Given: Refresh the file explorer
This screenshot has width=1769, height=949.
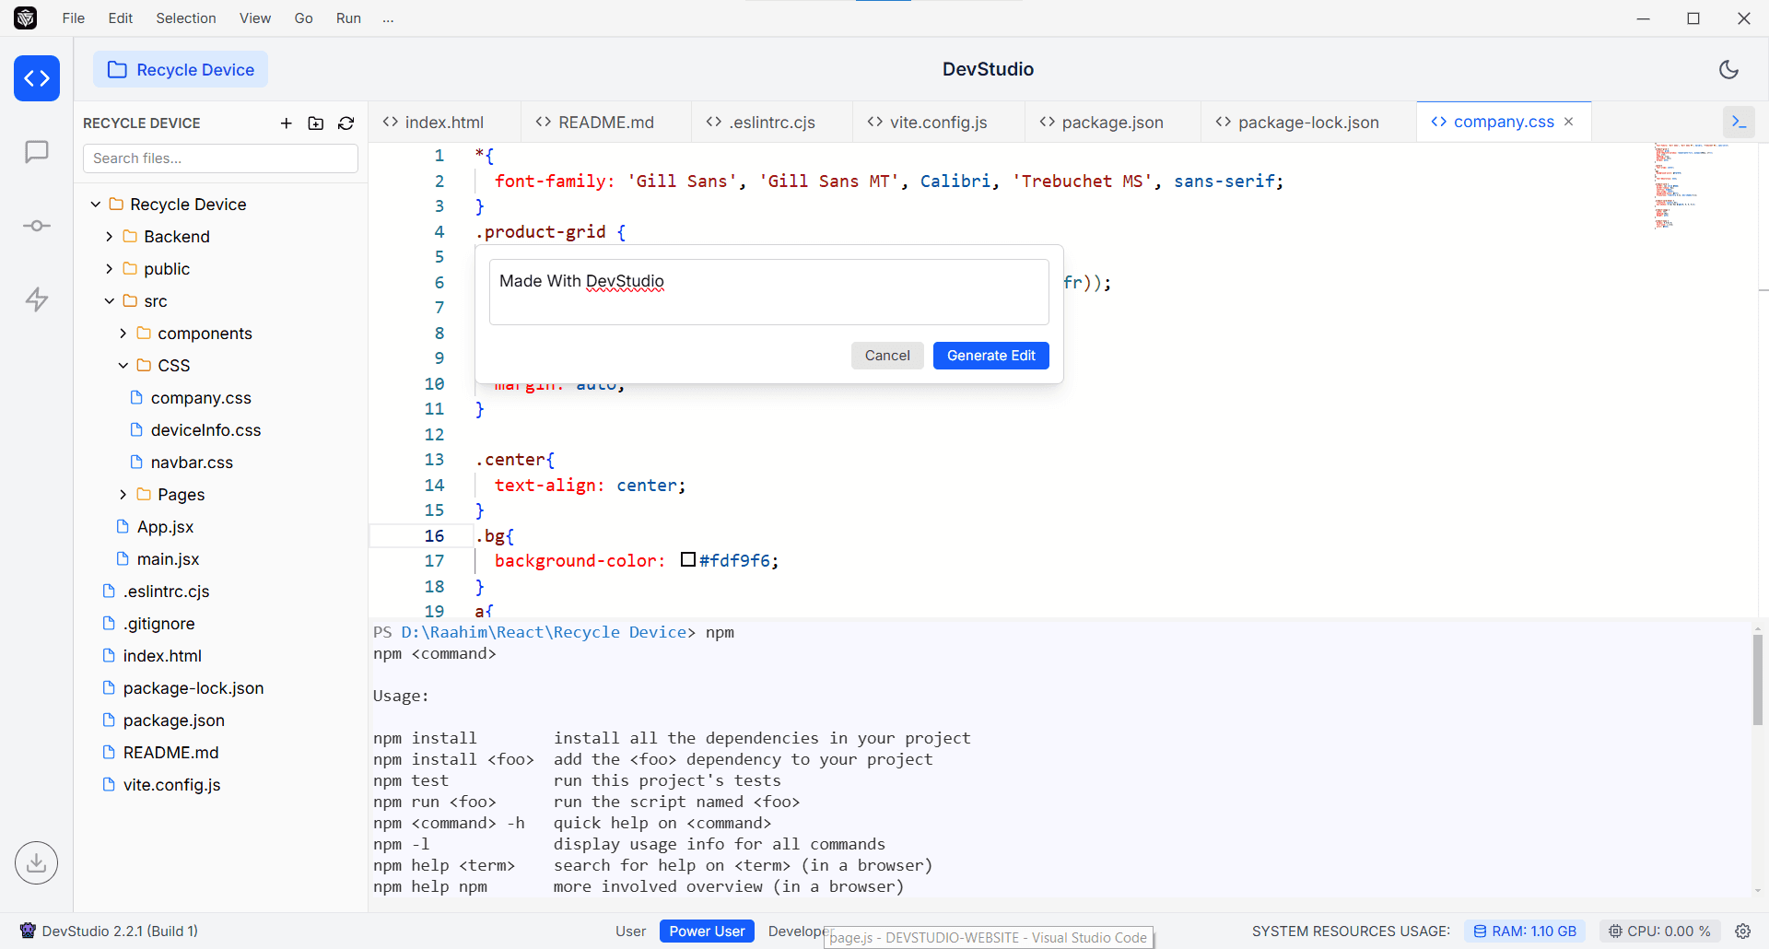Looking at the screenshot, I should coord(346,123).
